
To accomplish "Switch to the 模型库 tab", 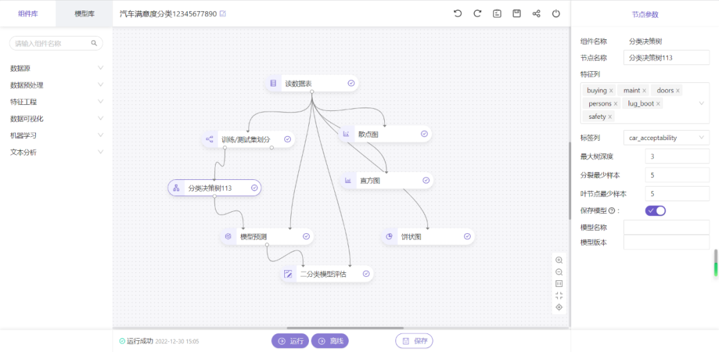I will point(85,14).
